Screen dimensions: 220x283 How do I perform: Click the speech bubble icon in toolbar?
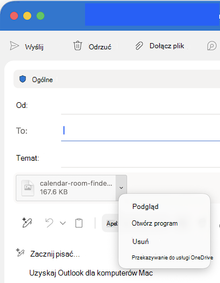click(x=212, y=46)
